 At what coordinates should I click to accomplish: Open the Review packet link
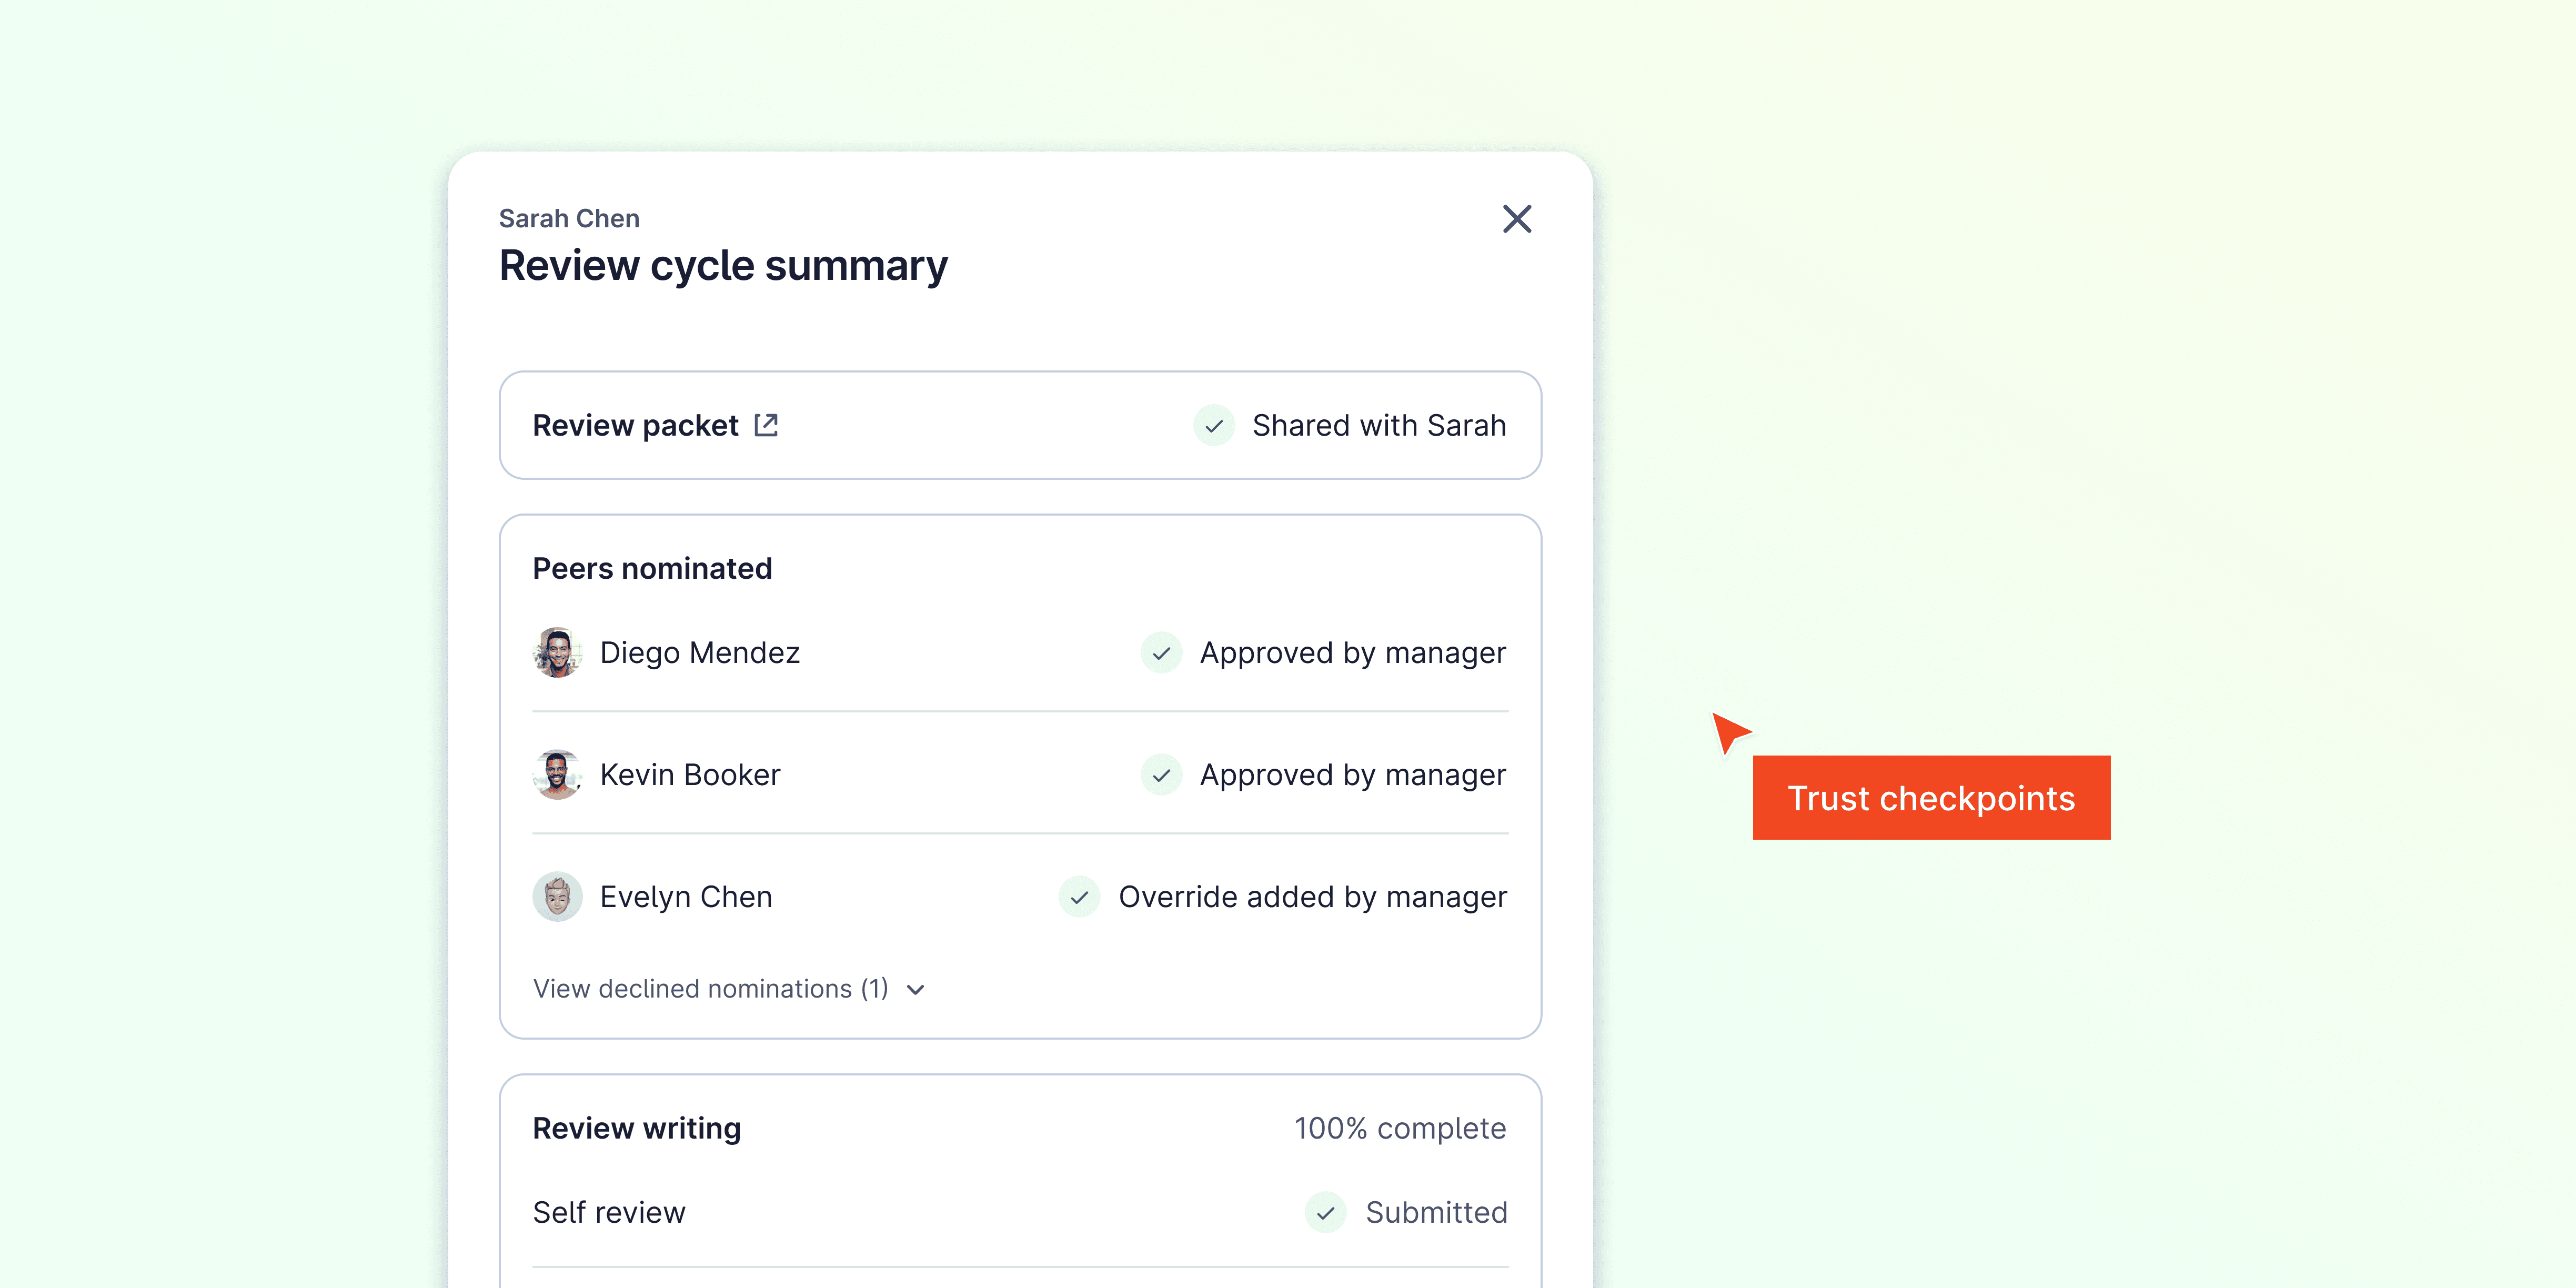point(635,426)
